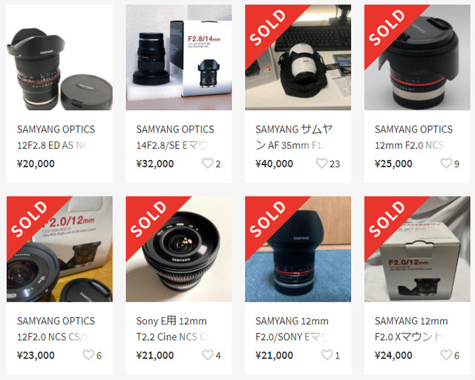Open SAMYANG AF 35mm listing title
This screenshot has height=380, width=475.
[x=294, y=137]
